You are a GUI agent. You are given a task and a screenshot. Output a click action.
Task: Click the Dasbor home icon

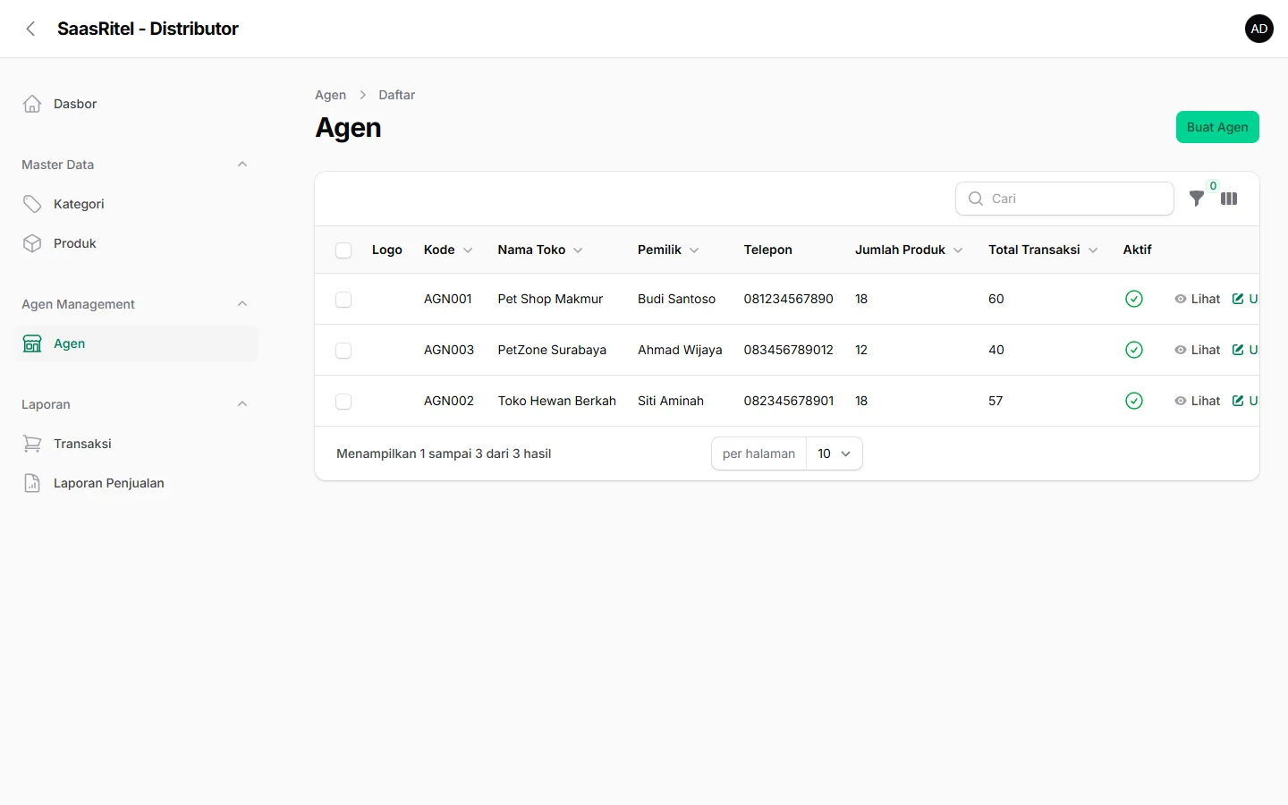32,104
